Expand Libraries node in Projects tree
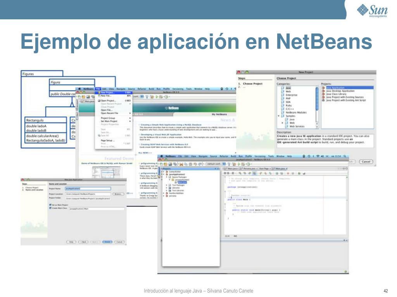This screenshot has width=397, height=297. click(x=167, y=188)
